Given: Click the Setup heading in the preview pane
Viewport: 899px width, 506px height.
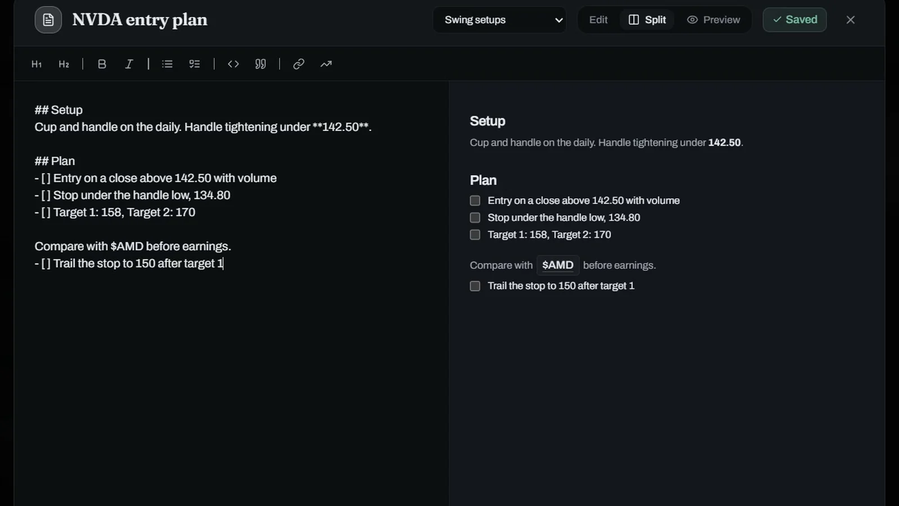Looking at the screenshot, I should point(488,121).
